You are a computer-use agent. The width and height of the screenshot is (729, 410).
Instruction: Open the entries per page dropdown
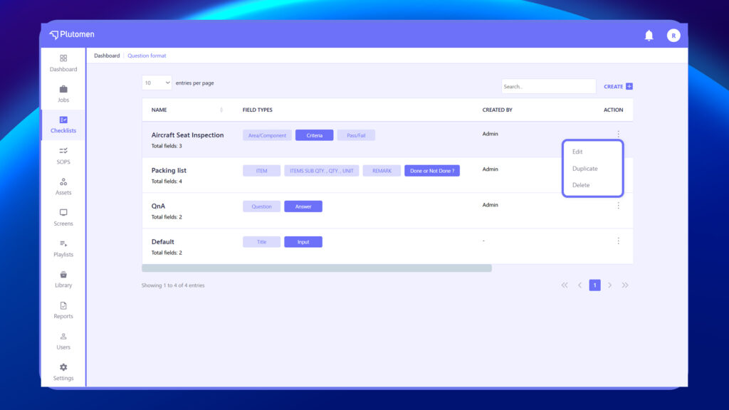[157, 83]
